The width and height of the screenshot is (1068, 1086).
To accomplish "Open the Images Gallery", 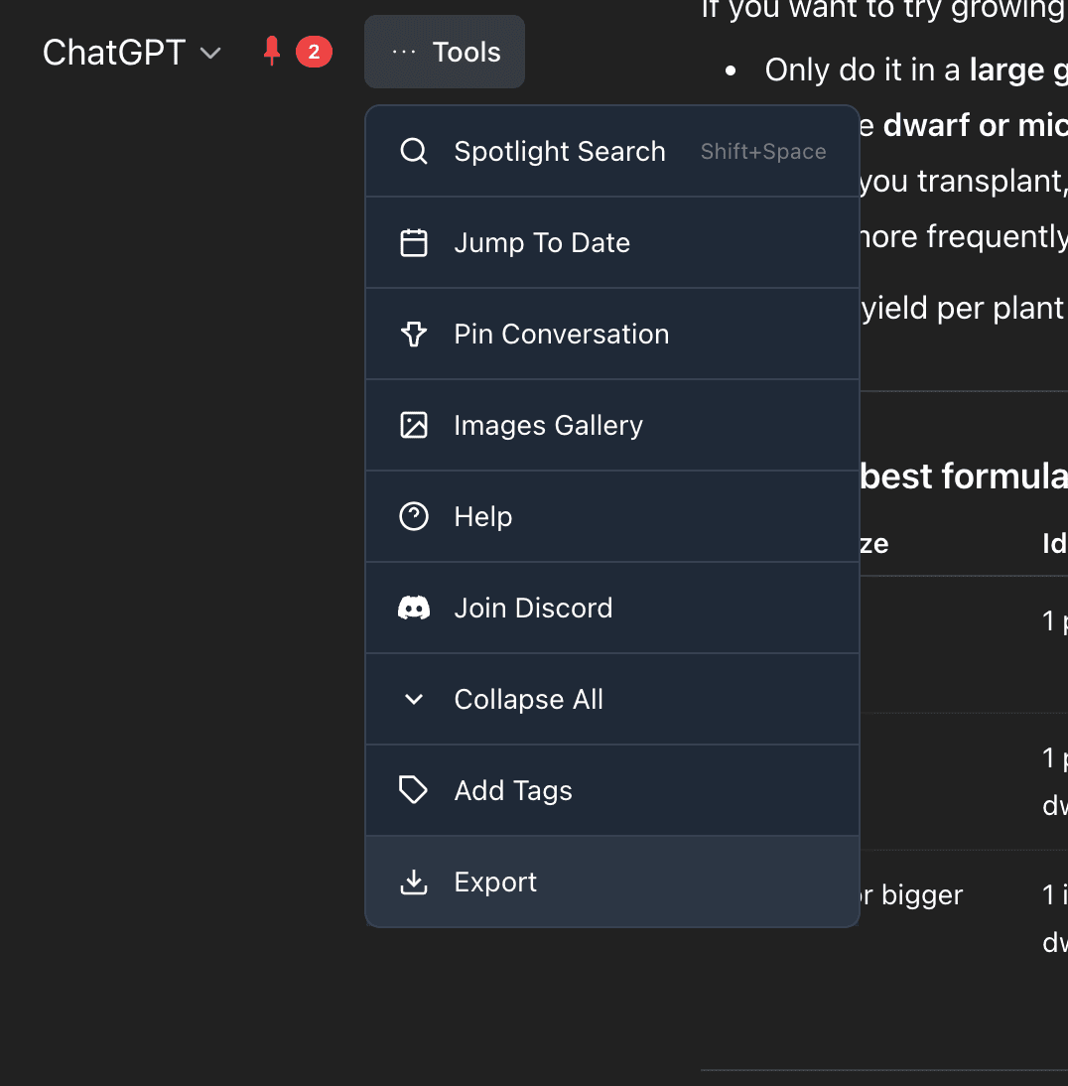I will pos(548,425).
